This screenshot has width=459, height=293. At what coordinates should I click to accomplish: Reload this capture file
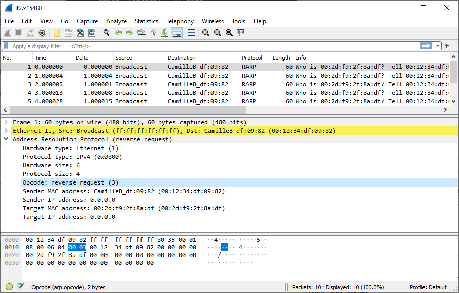click(92, 32)
